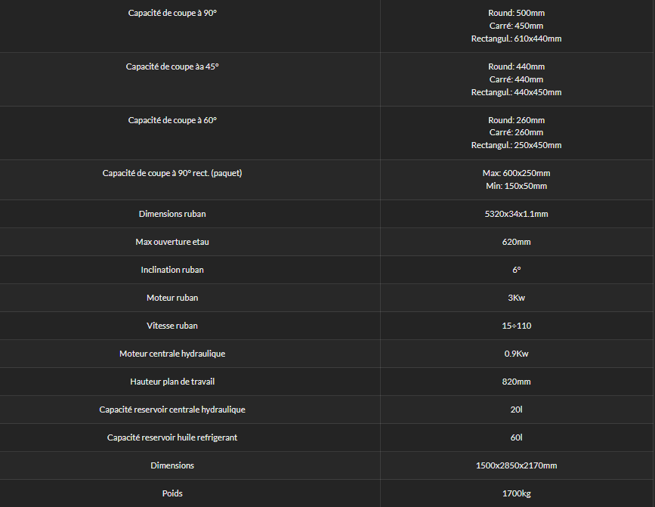The image size is (655, 507).
Task: Click the "Max: 600x250mm" value
Action: [x=516, y=173]
